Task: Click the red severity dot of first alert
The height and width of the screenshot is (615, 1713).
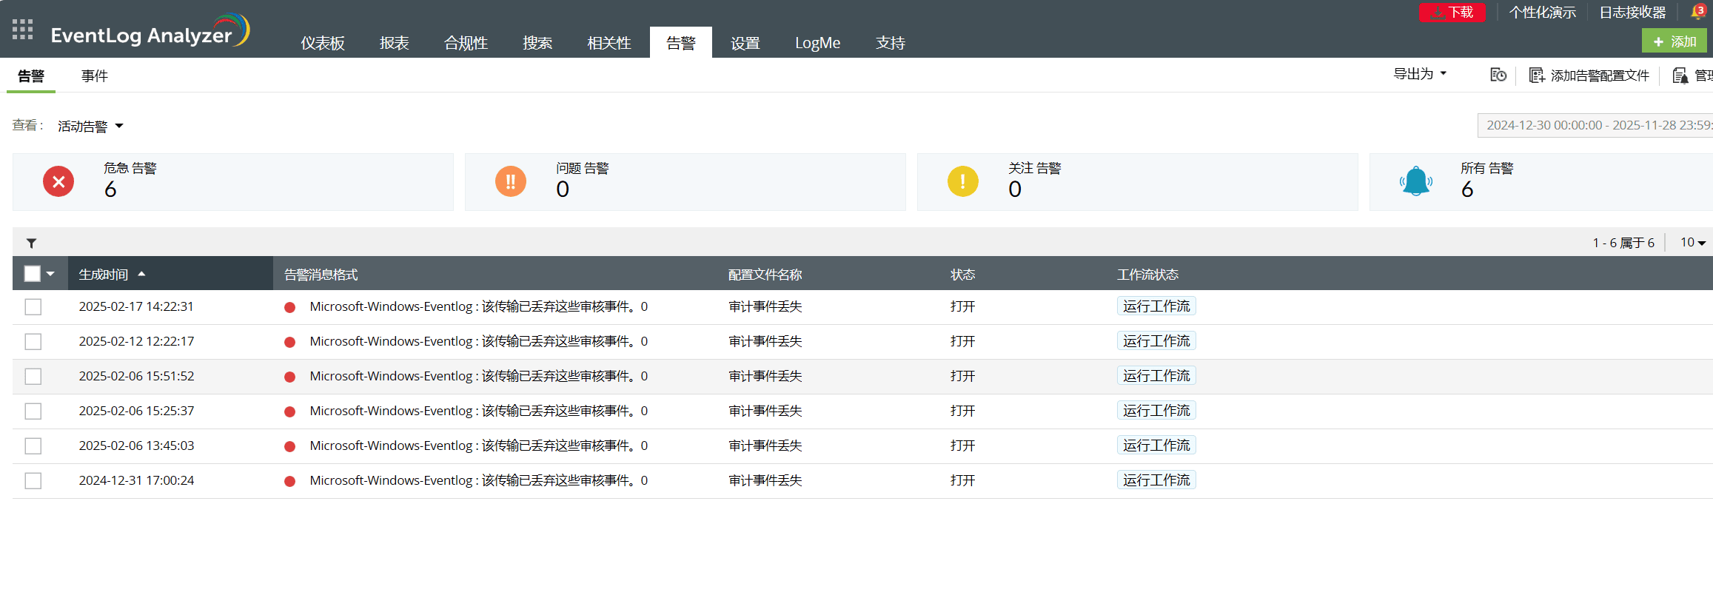Action: 290,307
